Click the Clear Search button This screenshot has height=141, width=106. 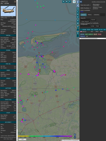click(85, 21)
